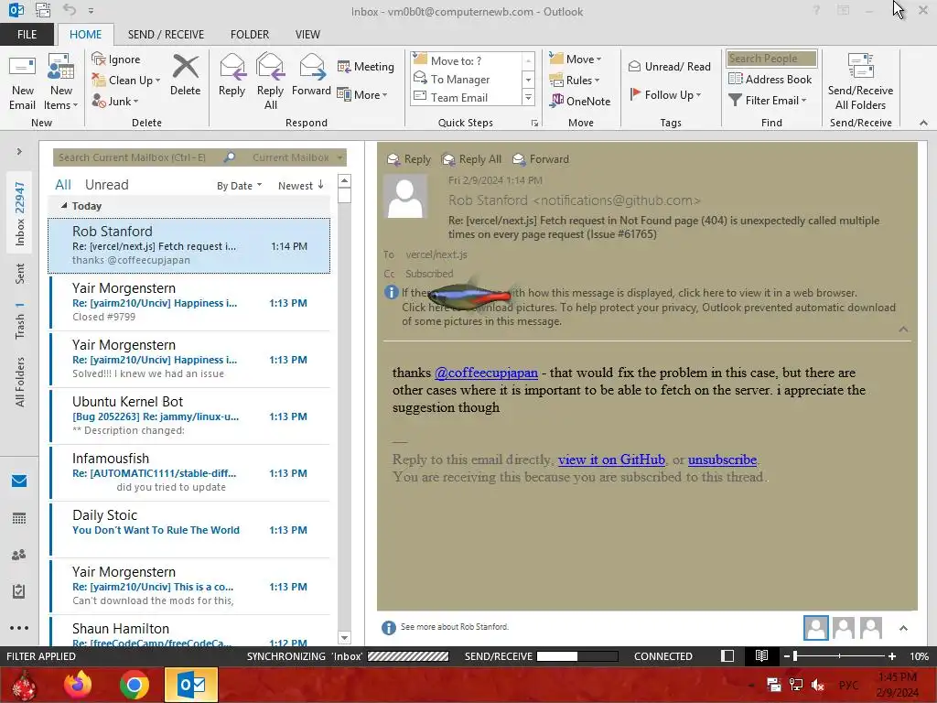Click the ribbon Reply icon

tap(232, 75)
